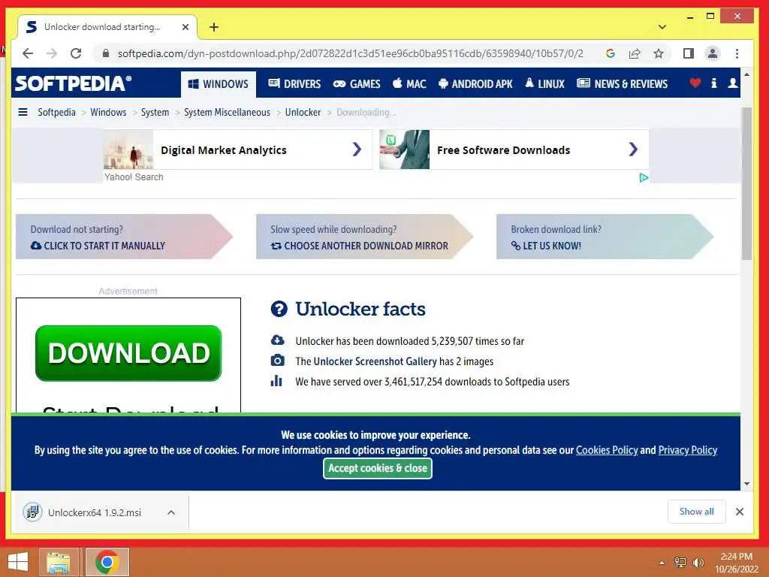
Task: Click the scrollbar up arrow
Action: (746, 75)
